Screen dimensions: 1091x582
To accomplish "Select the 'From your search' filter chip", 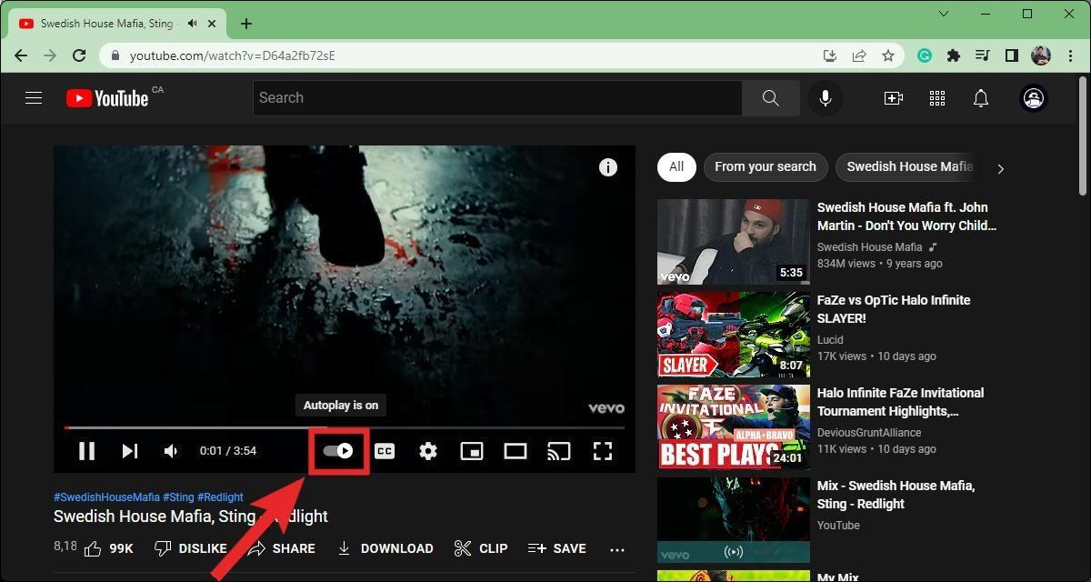I will 766,166.
